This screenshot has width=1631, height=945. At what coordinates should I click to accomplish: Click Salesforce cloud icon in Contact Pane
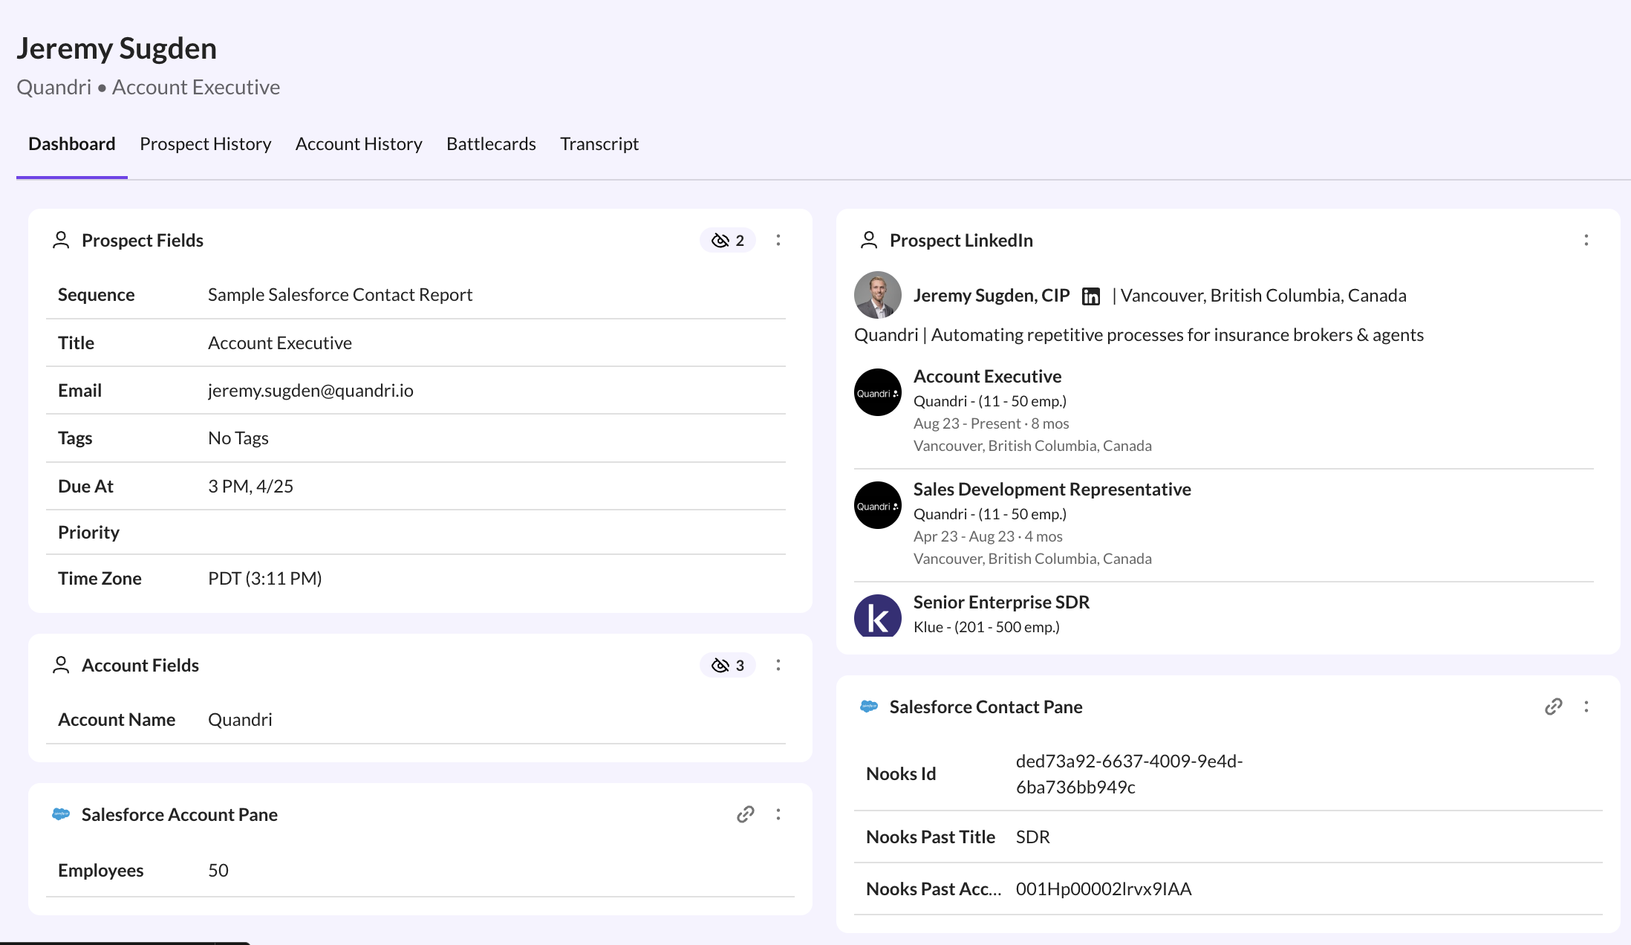click(869, 707)
